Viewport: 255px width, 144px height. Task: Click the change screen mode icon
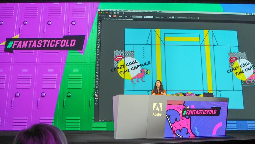pos(97,103)
